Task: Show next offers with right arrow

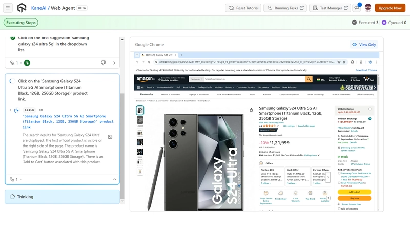Action: point(328,177)
